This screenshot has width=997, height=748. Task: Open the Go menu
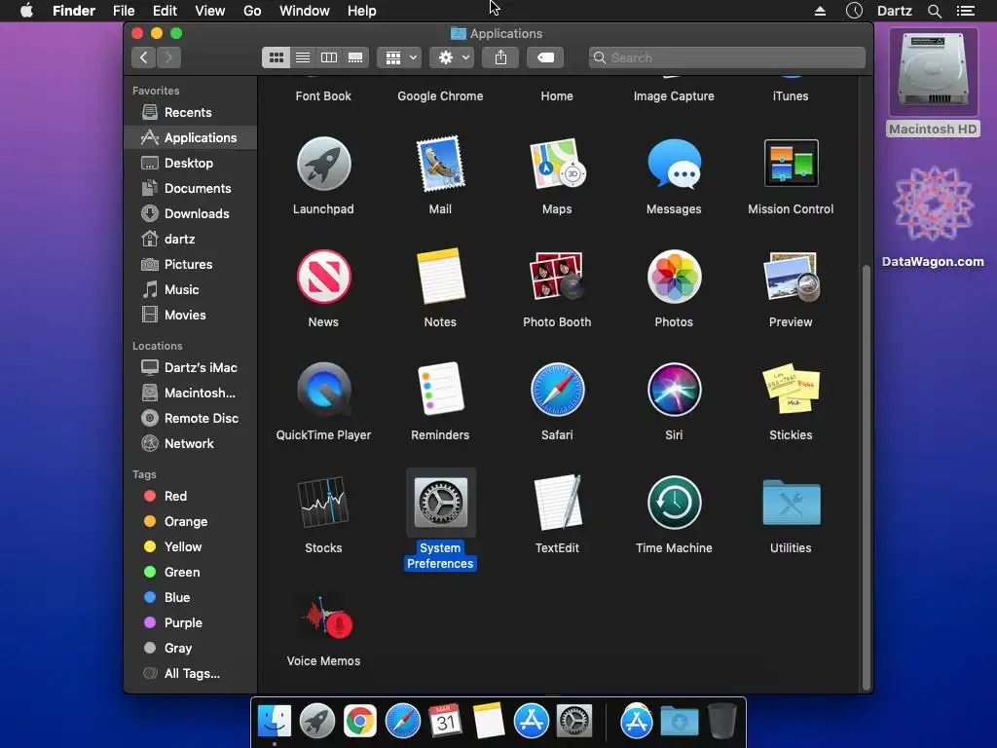tap(252, 11)
